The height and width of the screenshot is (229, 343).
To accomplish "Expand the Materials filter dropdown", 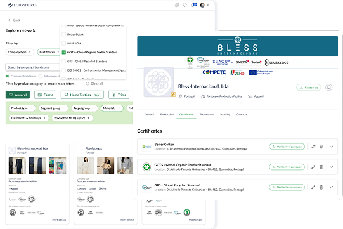I will 112,108.
